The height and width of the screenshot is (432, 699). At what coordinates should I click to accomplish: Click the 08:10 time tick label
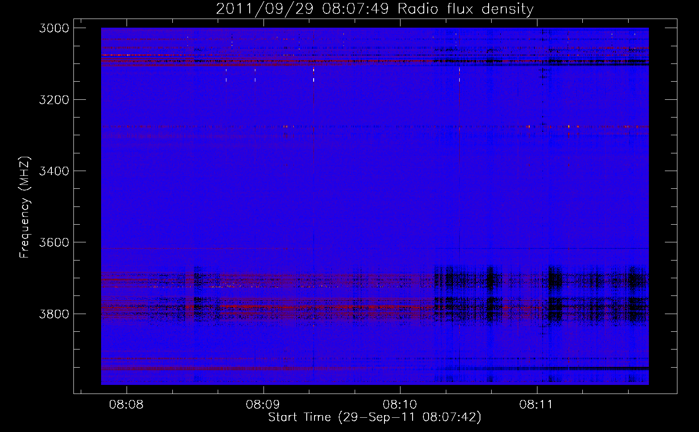[400, 404]
